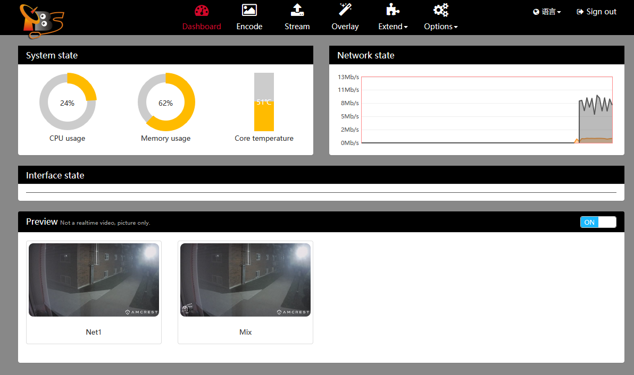The height and width of the screenshot is (375, 634).
Task: Click the 'Not a realtime video' note
Action: [105, 223]
